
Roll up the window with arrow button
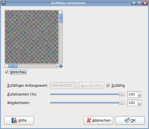pos(134,3)
